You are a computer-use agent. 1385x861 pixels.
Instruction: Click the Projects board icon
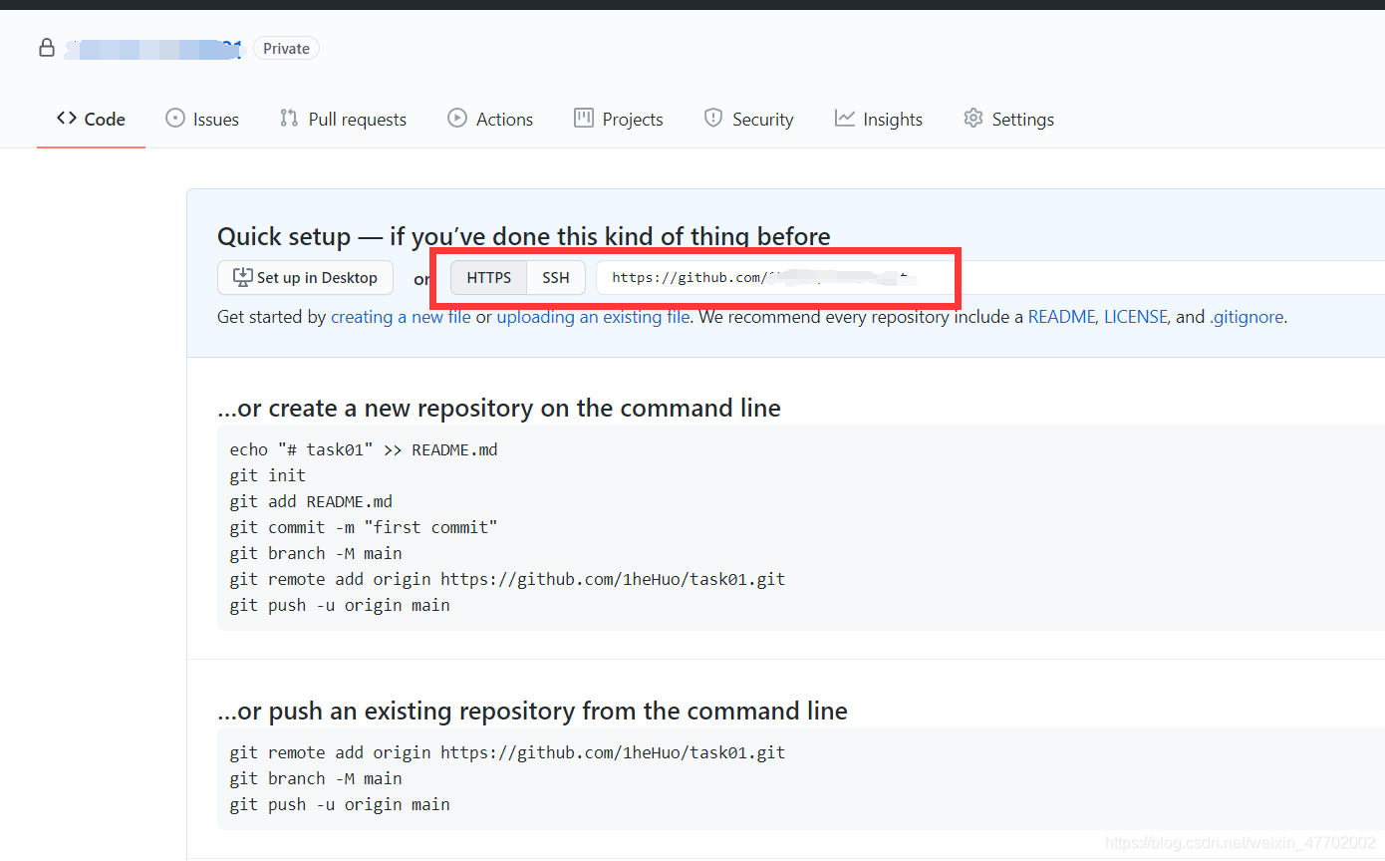coord(584,119)
